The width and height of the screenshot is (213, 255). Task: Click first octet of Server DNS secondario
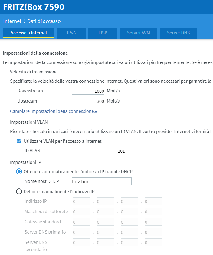pyautogui.click(x=81, y=242)
